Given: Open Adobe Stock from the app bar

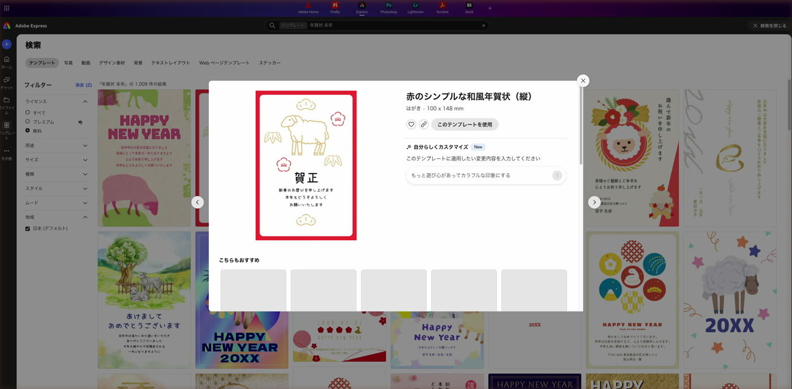Looking at the screenshot, I should click(x=469, y=8).
